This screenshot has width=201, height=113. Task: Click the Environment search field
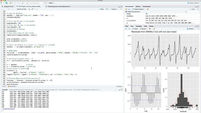click(192, 12)
